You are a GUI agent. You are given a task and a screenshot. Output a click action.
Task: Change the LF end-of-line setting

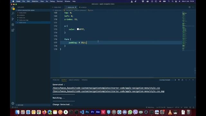pyautogui.click(x=182, y=107)
